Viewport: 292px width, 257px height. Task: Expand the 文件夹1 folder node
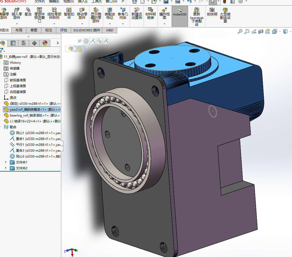[x=6, y=162]
